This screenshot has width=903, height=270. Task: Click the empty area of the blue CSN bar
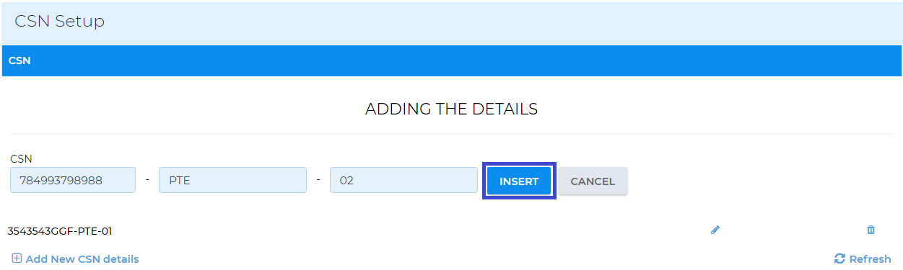(462, 60)
